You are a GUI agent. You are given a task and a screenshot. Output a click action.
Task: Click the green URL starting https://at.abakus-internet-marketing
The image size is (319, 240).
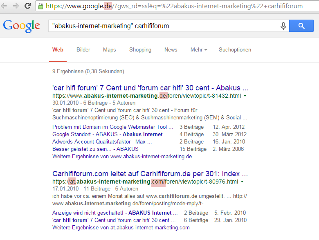coord(145,182)
